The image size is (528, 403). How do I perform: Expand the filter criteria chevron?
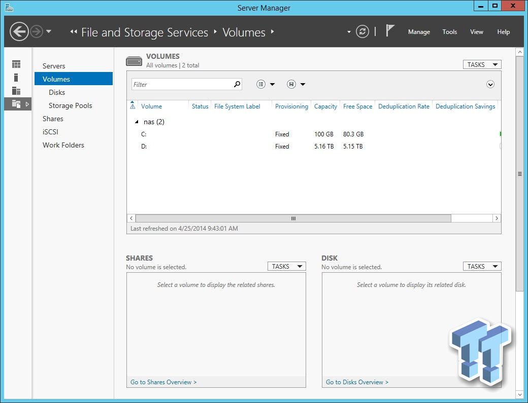(x=490, y=84)
